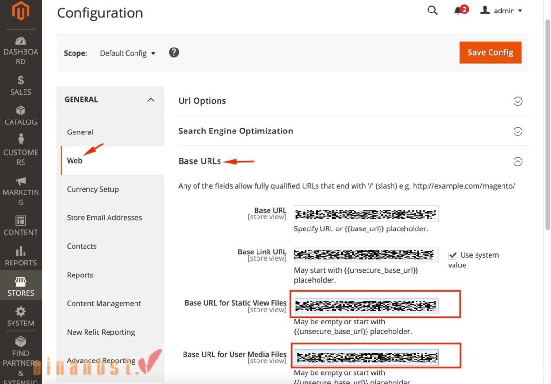Expand the Search Engine Optimization section
551x384 pixels.
(517, 132)
